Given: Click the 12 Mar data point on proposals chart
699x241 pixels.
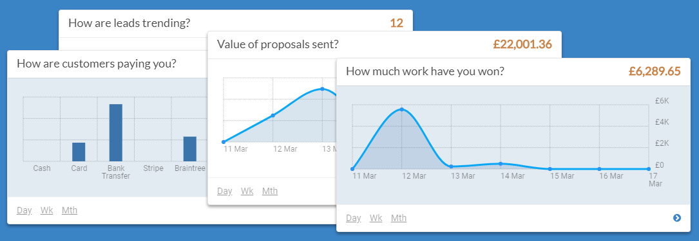Looking at the screenshot, I should point(273,115).
